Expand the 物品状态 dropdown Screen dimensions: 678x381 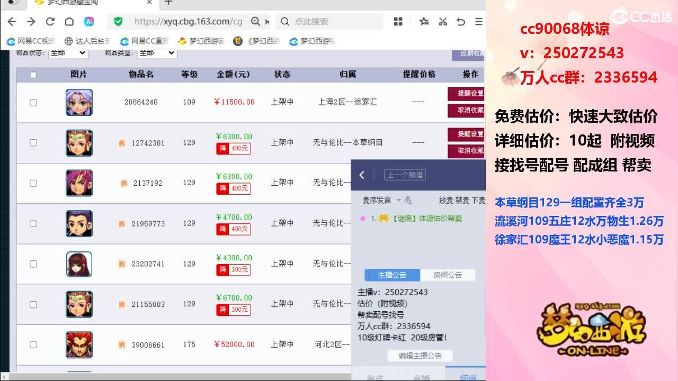tap(68, 53)
